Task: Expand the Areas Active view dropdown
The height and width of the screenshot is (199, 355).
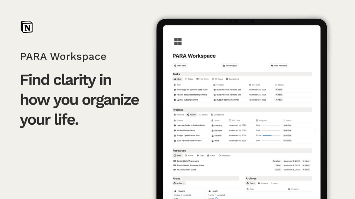Action: 179,184
